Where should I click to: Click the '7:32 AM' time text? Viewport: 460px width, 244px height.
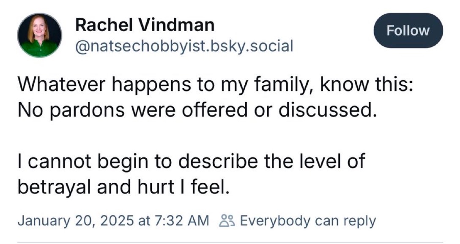183,220
